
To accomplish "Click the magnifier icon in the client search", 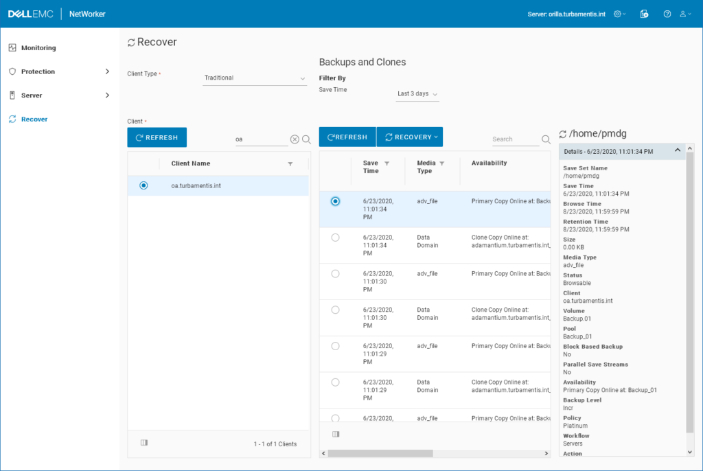I will [x=306, y=139].
